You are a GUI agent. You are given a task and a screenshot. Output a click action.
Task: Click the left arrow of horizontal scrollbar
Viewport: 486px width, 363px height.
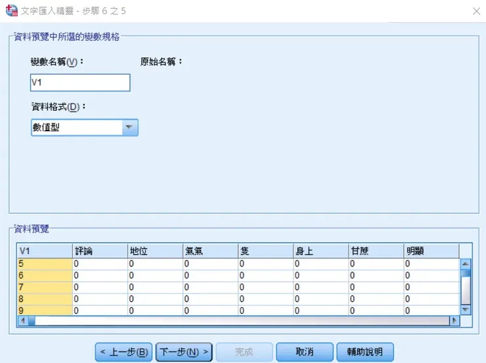(x=23, y=320)
